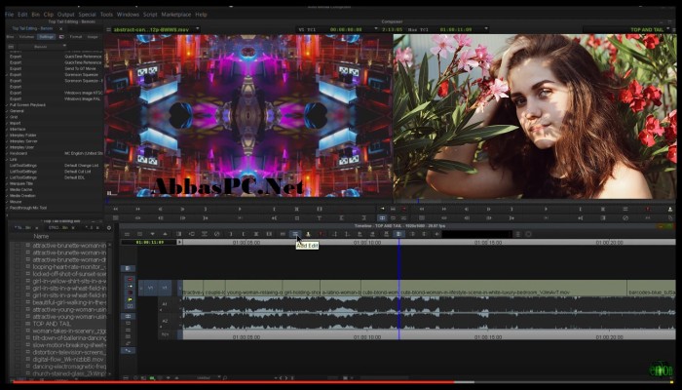Screen dimensions: 682x390
Task: Open the source clip name dropdown menu
Action: [198, 29]
